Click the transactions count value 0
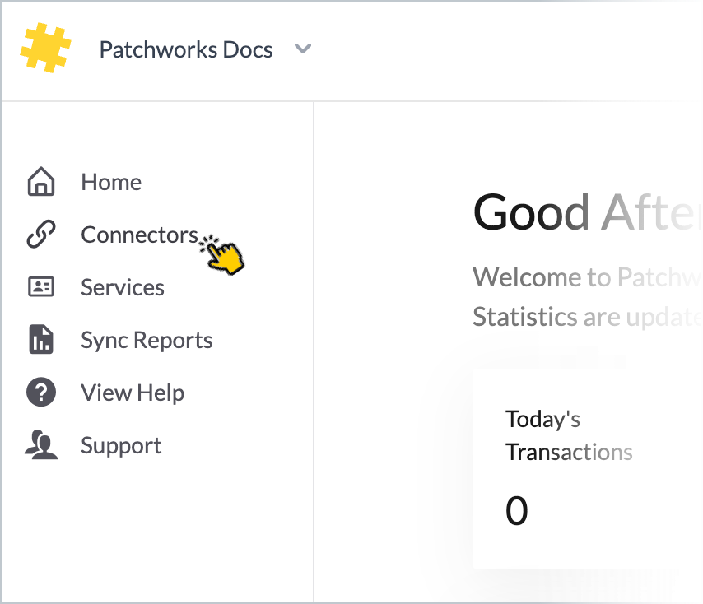The image size is (703, 604). [x=516, y=510]
